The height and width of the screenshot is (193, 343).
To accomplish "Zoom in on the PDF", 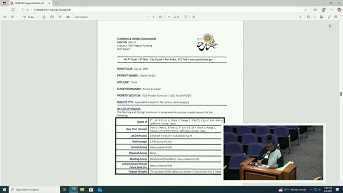I will pos(153,17).
